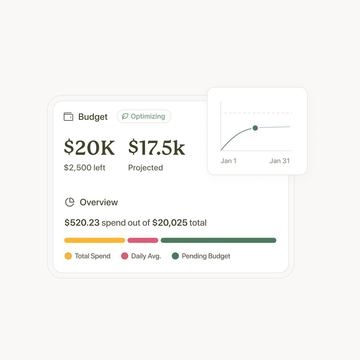Click the yellow Total Spend progress bar segment

(94, 240)
